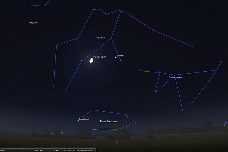This screenshot has width=228, height=152.
Task: Click the date and time display
Action: point(78,150)
